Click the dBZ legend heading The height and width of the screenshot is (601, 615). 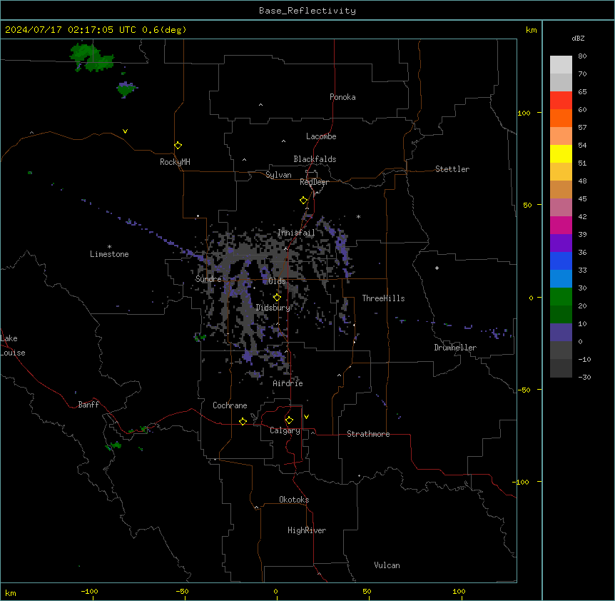click(578, 38)
